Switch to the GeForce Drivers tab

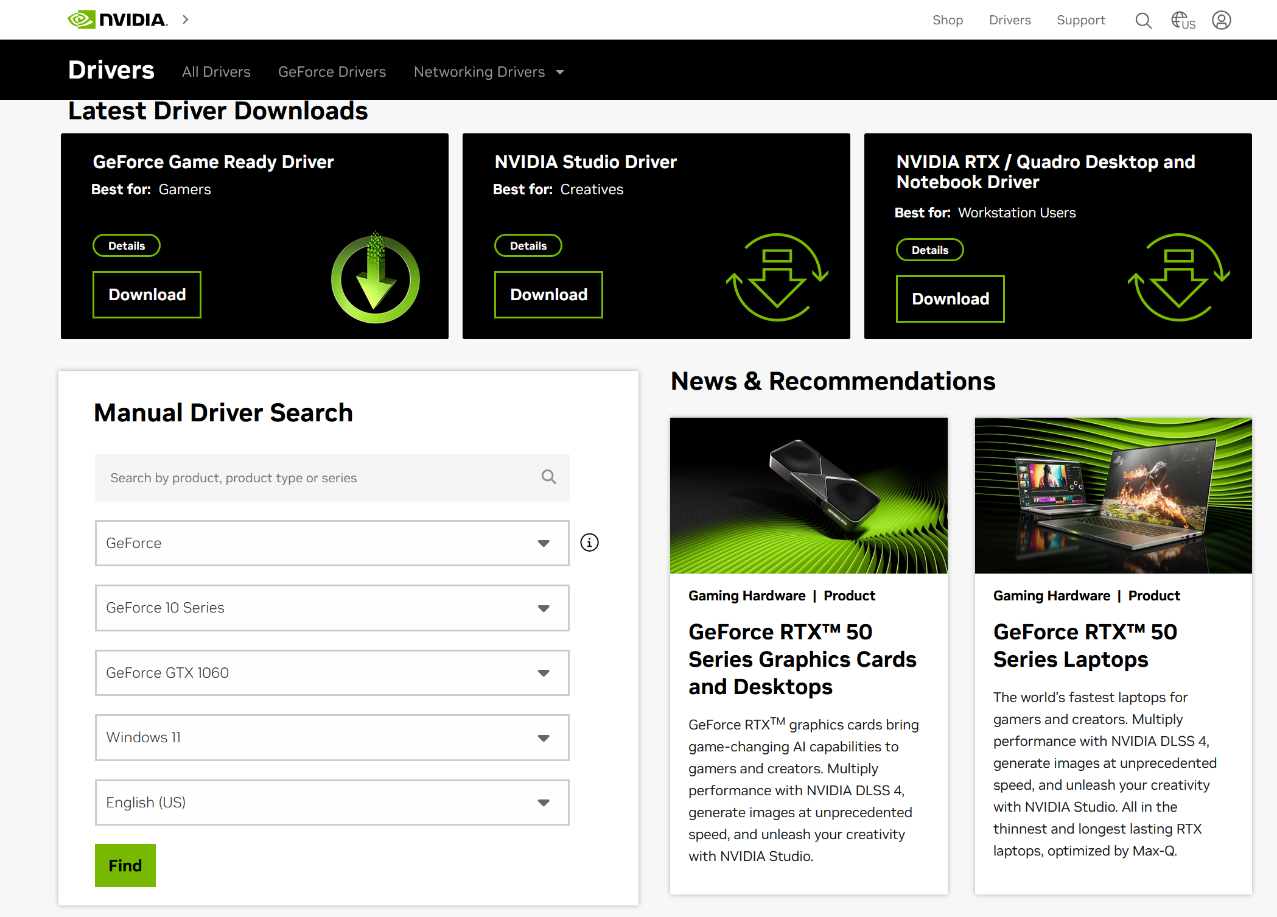click(x=332, y=72)
